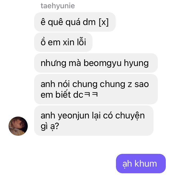Click 'dm' in the first message
This screenshot has height=177, width=173.
(89, 22)
